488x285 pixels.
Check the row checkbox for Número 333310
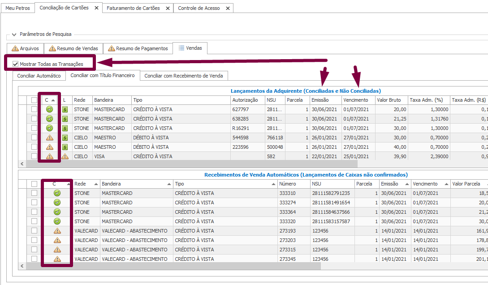click(34, 193)
